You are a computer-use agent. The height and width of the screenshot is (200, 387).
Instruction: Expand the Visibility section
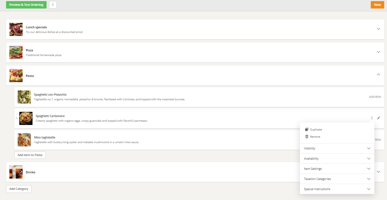click(337, 148)
